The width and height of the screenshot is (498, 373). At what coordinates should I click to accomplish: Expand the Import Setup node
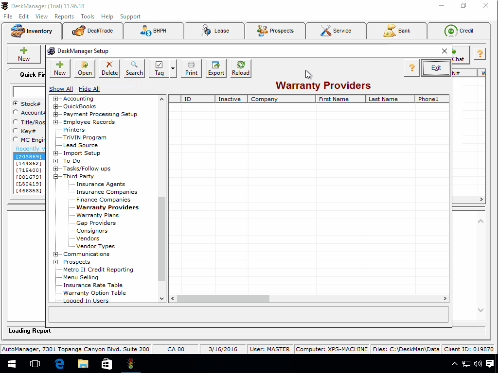point(55,153)
